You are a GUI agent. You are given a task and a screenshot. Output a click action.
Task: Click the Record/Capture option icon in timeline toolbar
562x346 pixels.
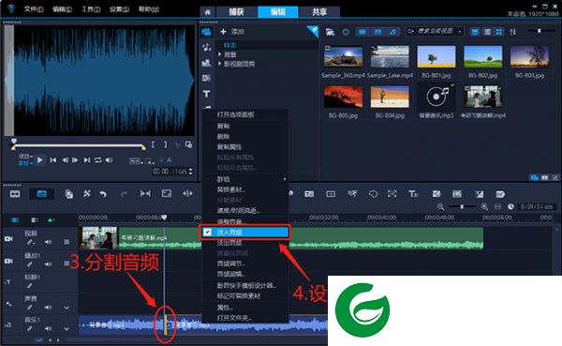pyautogui.click(x=68, y=194)
